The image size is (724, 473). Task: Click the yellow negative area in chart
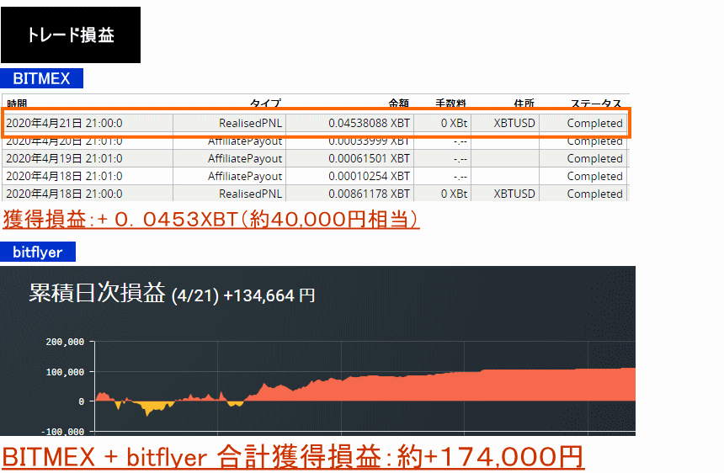pos(152,407)
